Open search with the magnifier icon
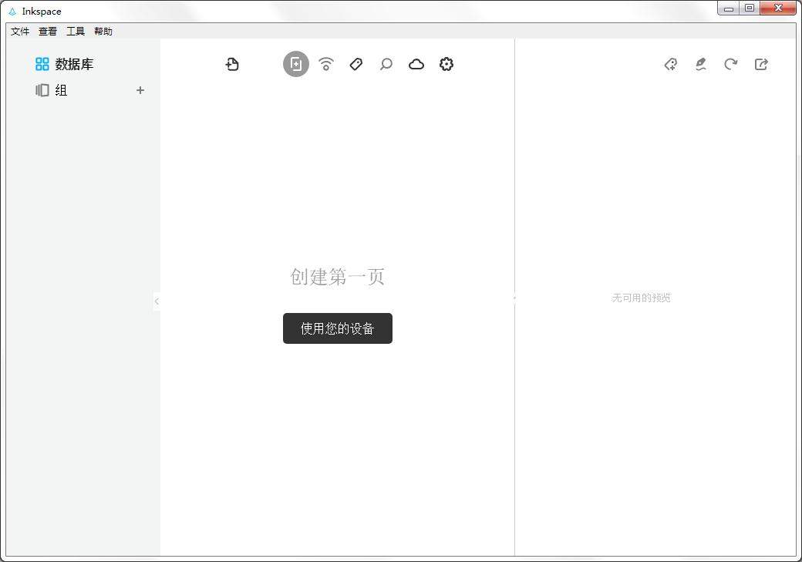The width and height of the screenshot is (802, 562). click(x=386, y=64)
